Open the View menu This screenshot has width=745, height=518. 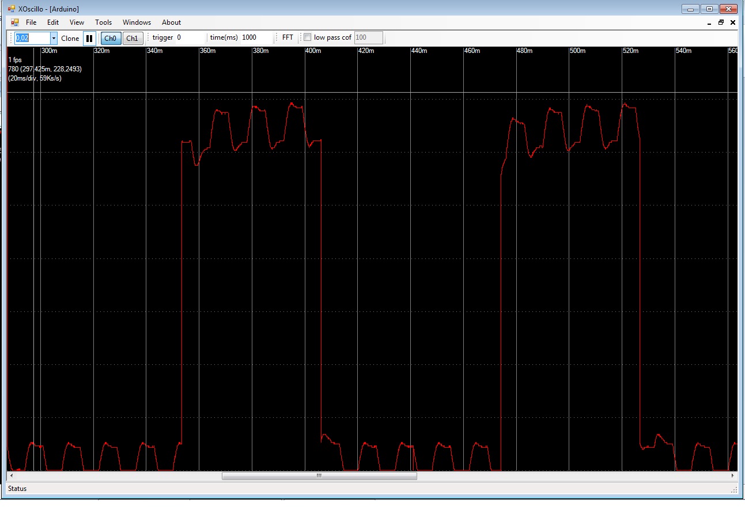[77, 22]
